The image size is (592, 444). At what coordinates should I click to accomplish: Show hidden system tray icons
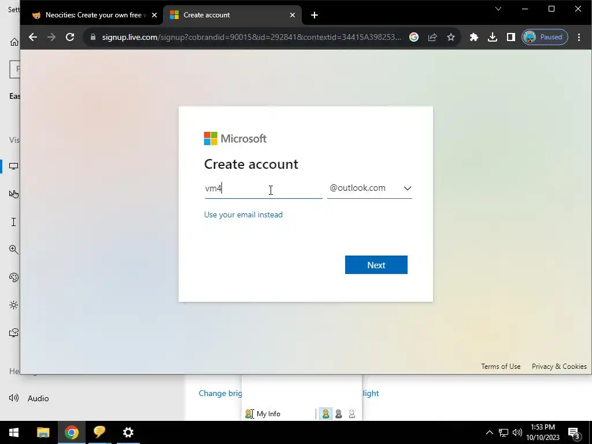[x=489, y=432]
